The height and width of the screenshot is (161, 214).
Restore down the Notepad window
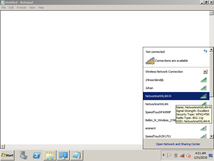coord(206,2)
